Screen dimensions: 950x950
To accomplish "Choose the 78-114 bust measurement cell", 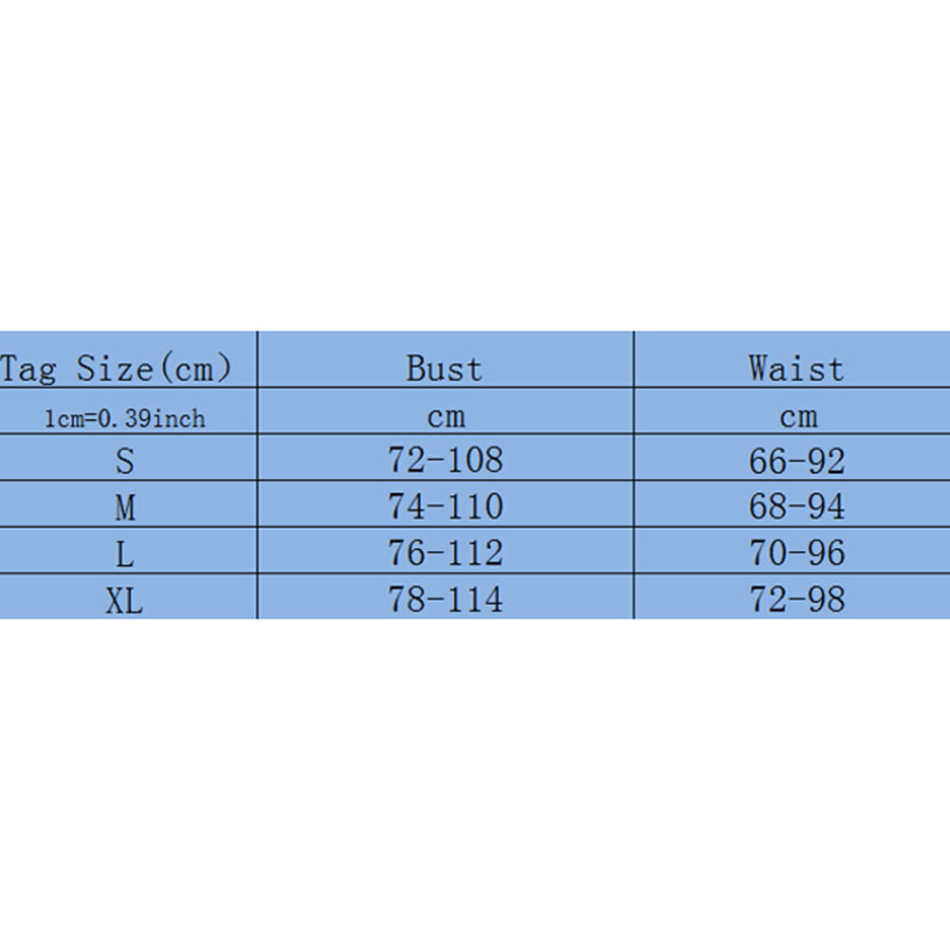I will pyautogui.click(x=445, y=599).
